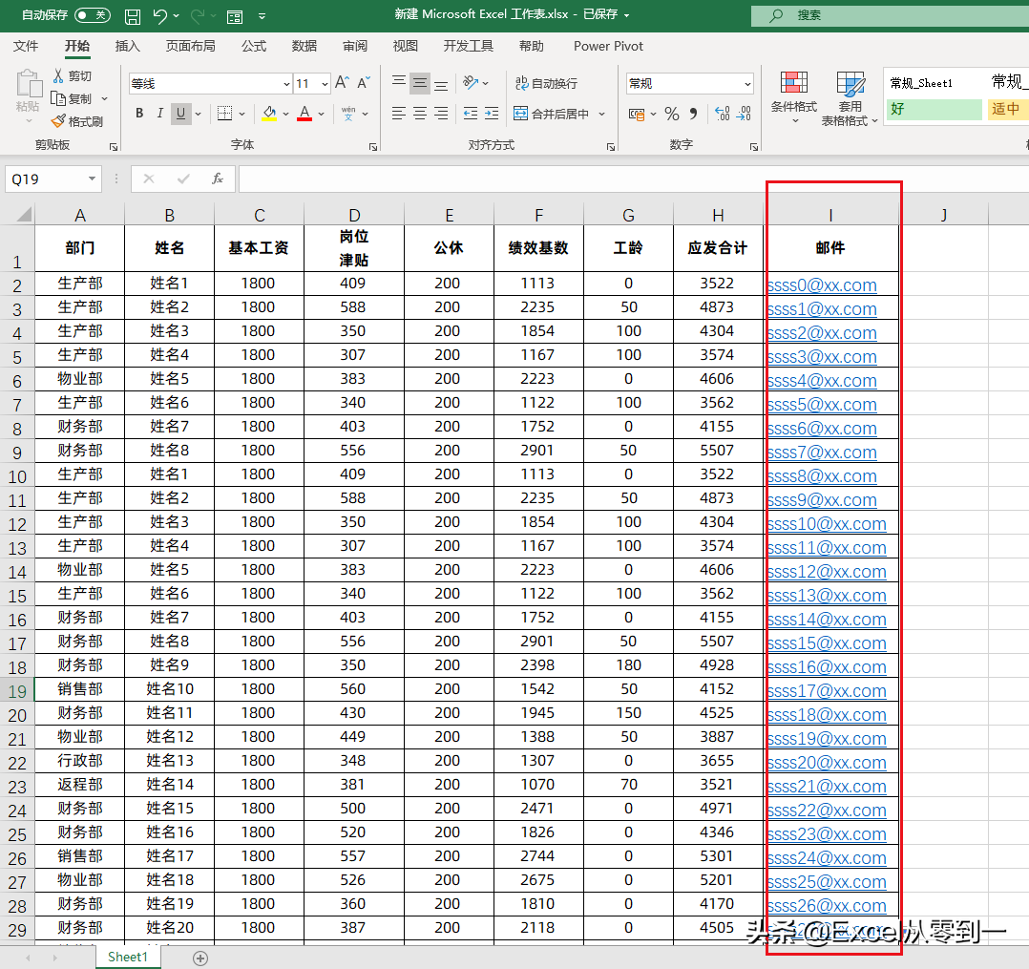Image resolution: width=1029 pixels, height=969 pixels.
Task: Click in the search box (搜索)
Action: (888, 15)
